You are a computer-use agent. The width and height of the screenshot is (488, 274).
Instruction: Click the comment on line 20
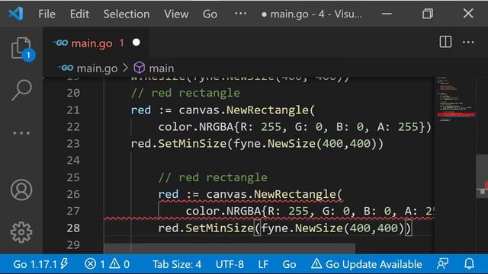[185, 93]
